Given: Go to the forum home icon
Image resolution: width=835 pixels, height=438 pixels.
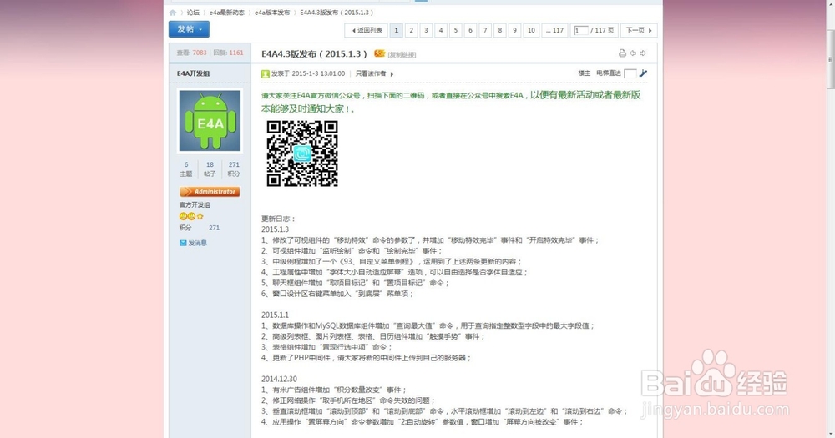Looking at the screenshot, I should [x=173, y=13].
